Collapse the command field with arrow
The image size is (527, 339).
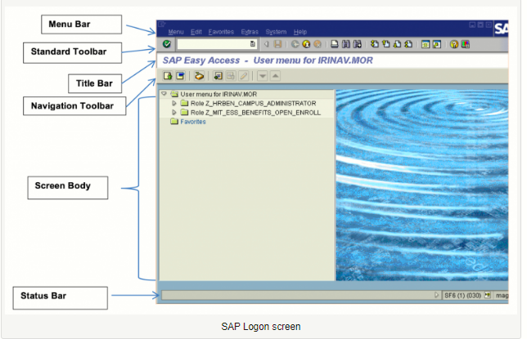coord(267,44)
